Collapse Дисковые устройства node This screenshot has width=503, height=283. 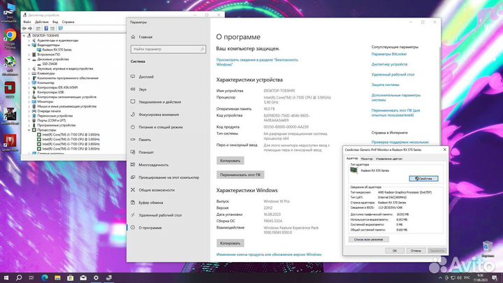coord(29,59)
